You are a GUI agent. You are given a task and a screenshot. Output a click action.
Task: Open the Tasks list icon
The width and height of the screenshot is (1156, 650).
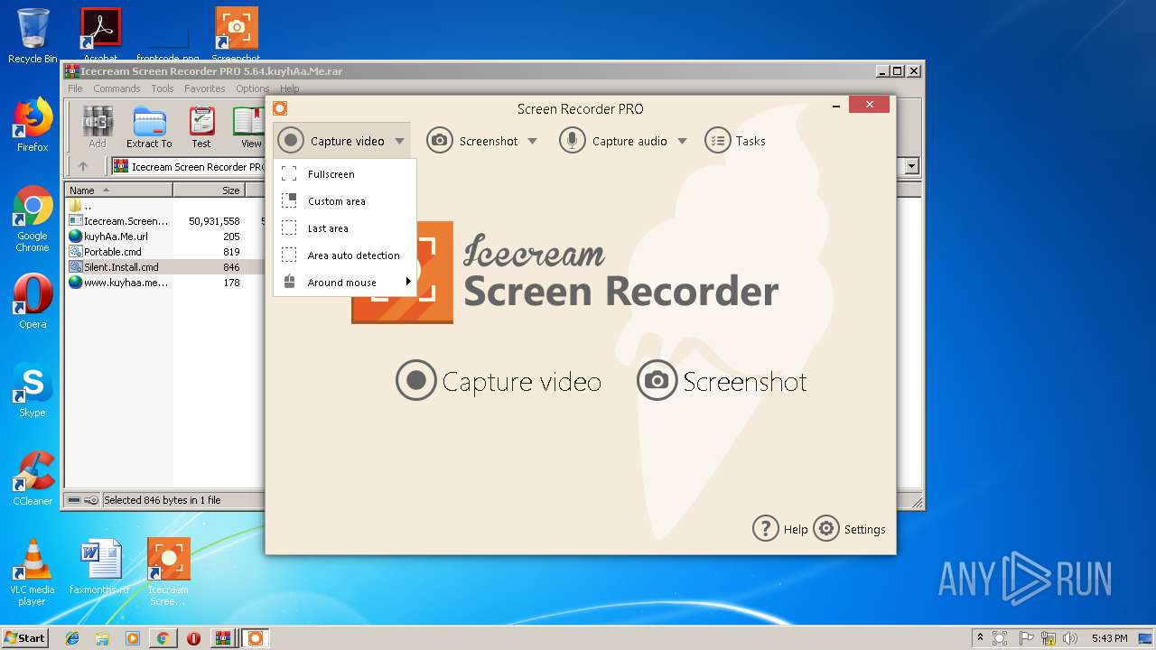[x=718, y=141]
